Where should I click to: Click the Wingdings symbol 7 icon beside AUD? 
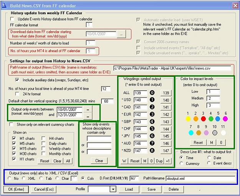pyautogui.click(x=152, y=143)
